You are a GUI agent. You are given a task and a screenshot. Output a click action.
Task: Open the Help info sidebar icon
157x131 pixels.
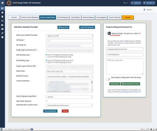(2, 37)
